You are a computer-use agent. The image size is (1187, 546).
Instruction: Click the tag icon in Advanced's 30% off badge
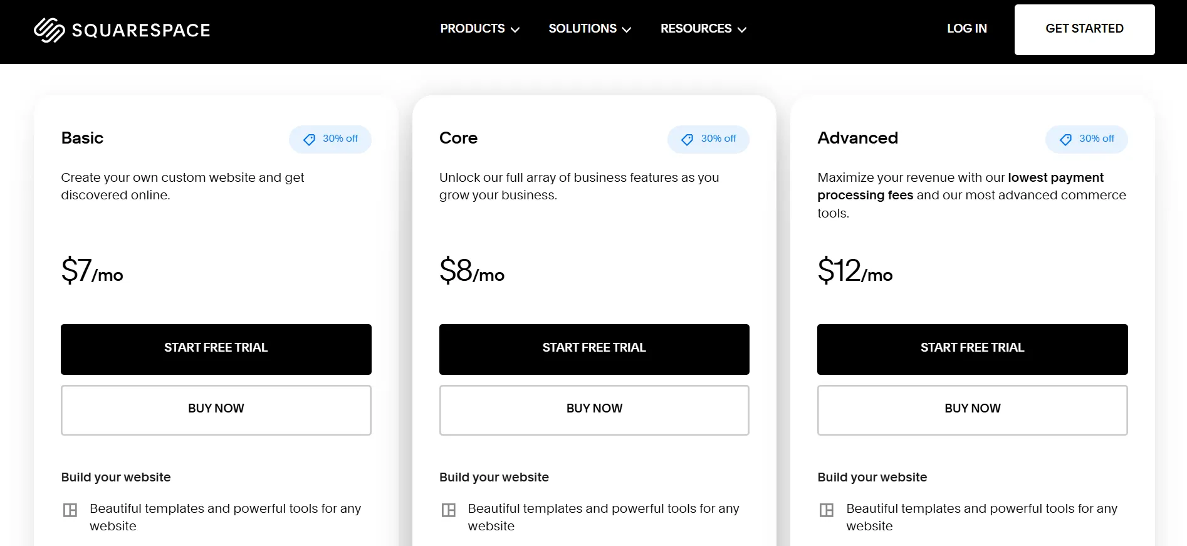(1065, 139)
